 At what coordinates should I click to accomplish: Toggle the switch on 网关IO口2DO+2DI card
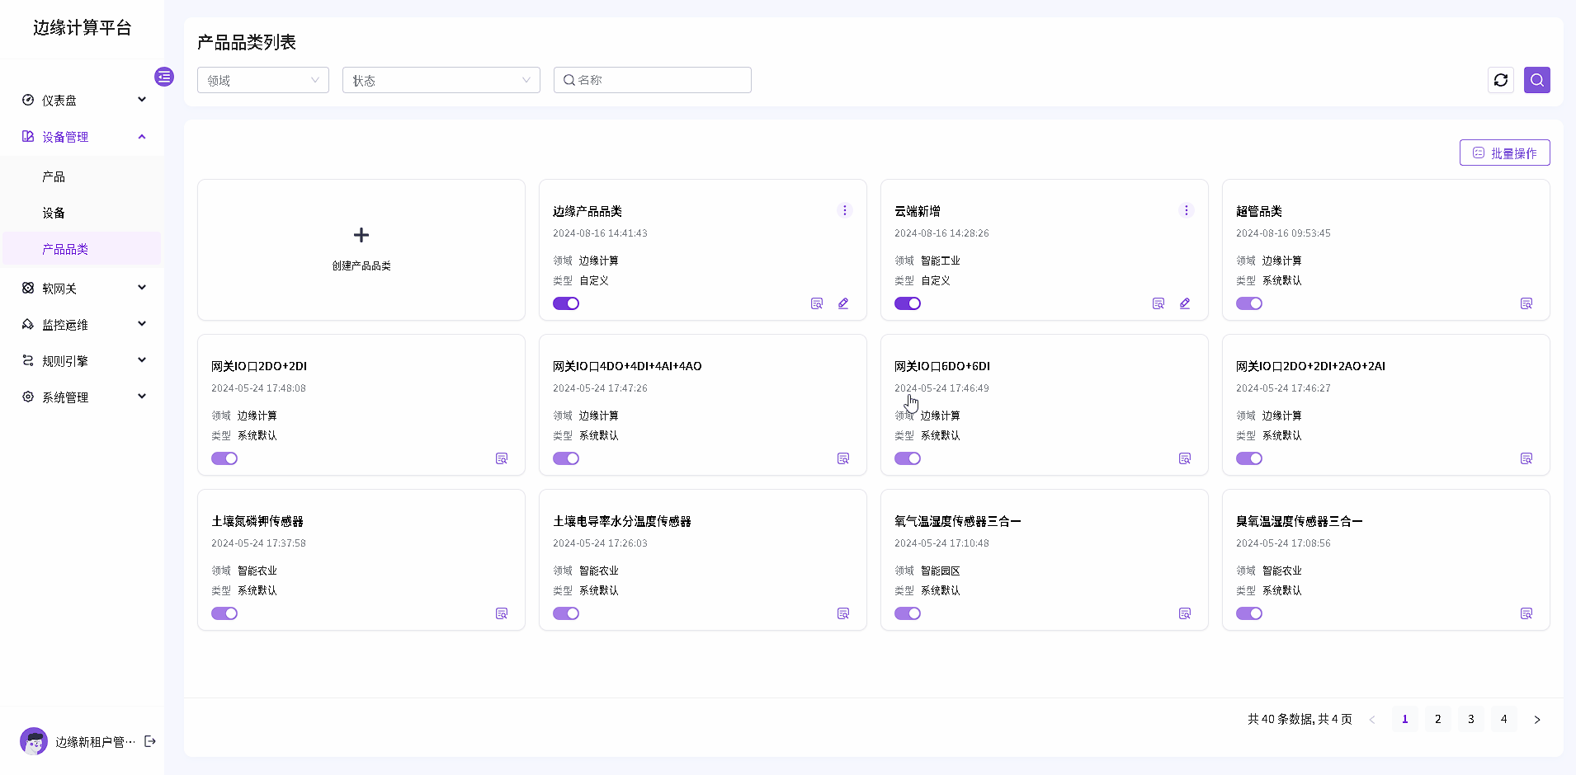tap(224, 458)
